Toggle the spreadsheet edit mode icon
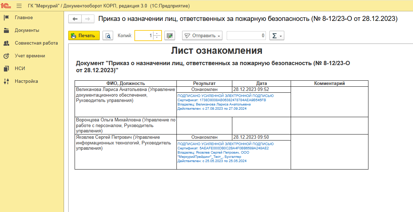 pyautogui.click(x=170, y=36)
